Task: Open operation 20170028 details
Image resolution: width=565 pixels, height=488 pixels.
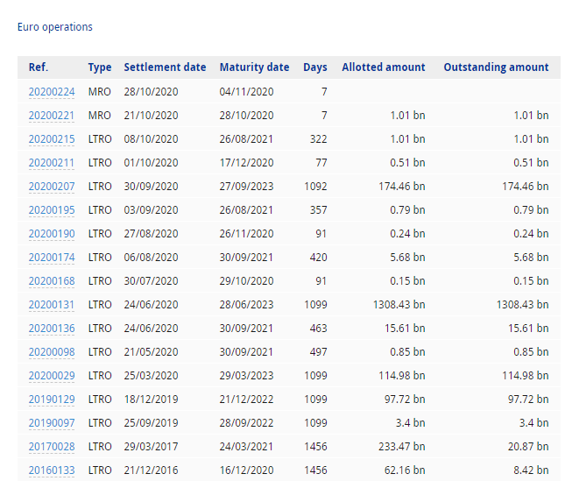Action: click(x=52, y=446)
